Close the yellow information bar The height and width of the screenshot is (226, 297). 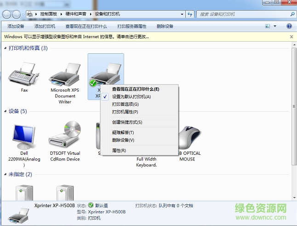[x=291, y=37]
